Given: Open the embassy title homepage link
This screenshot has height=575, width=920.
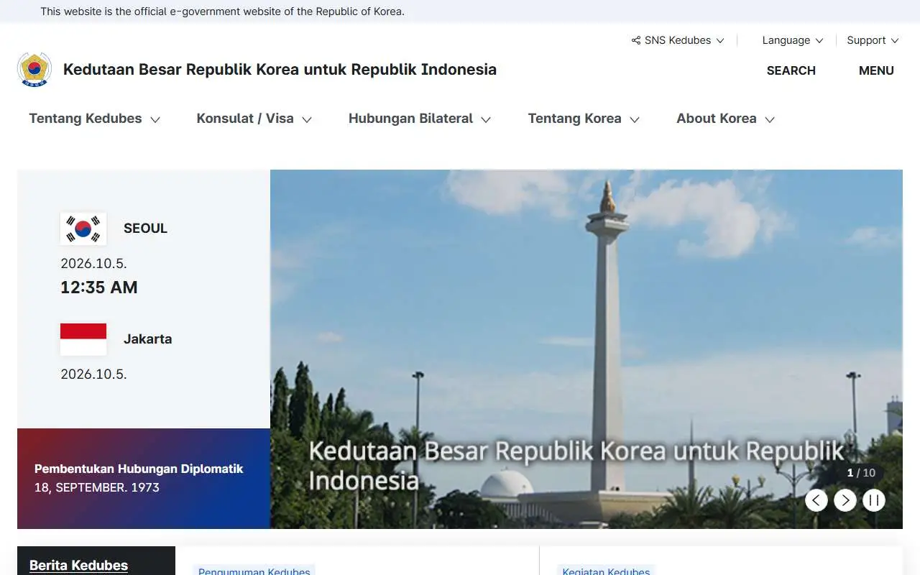Looking at the screenshot, I should click(280, 70).
